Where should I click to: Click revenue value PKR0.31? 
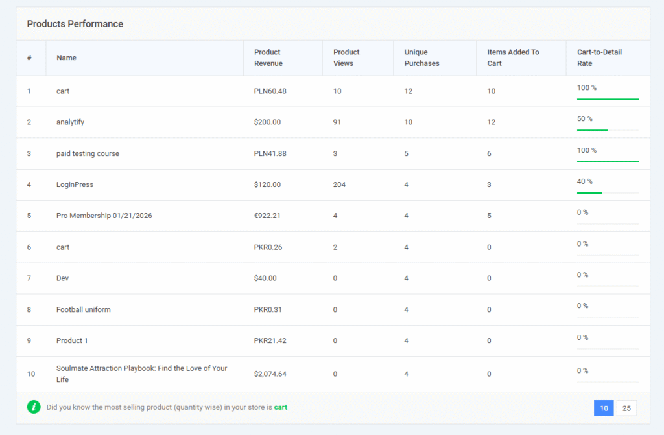[268, 309]
